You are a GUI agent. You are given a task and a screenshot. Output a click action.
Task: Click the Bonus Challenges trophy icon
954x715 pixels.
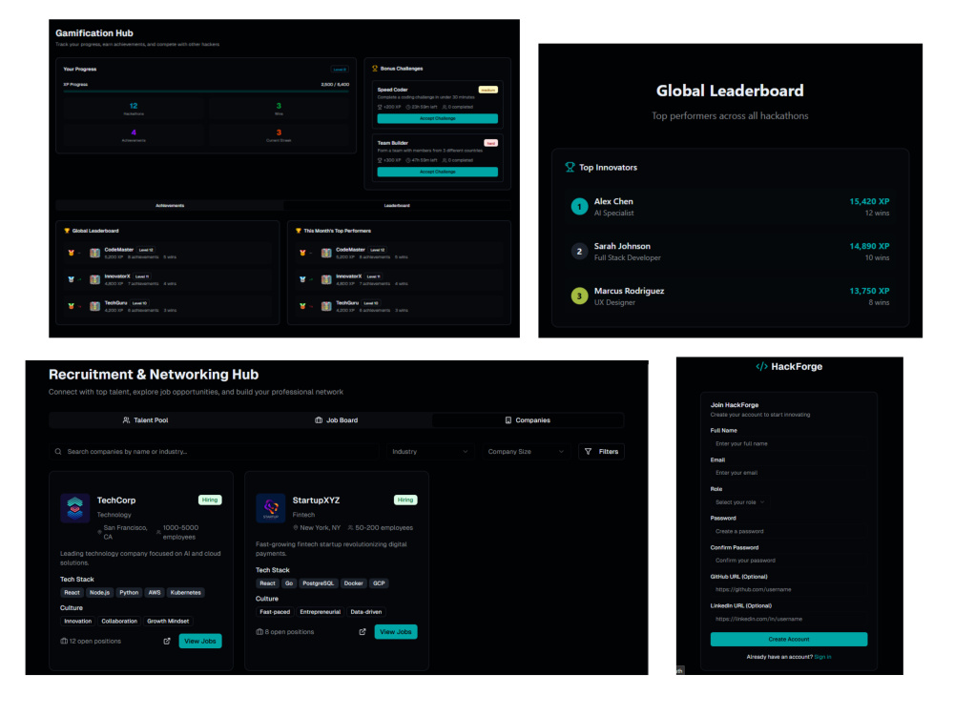point(375,69)
